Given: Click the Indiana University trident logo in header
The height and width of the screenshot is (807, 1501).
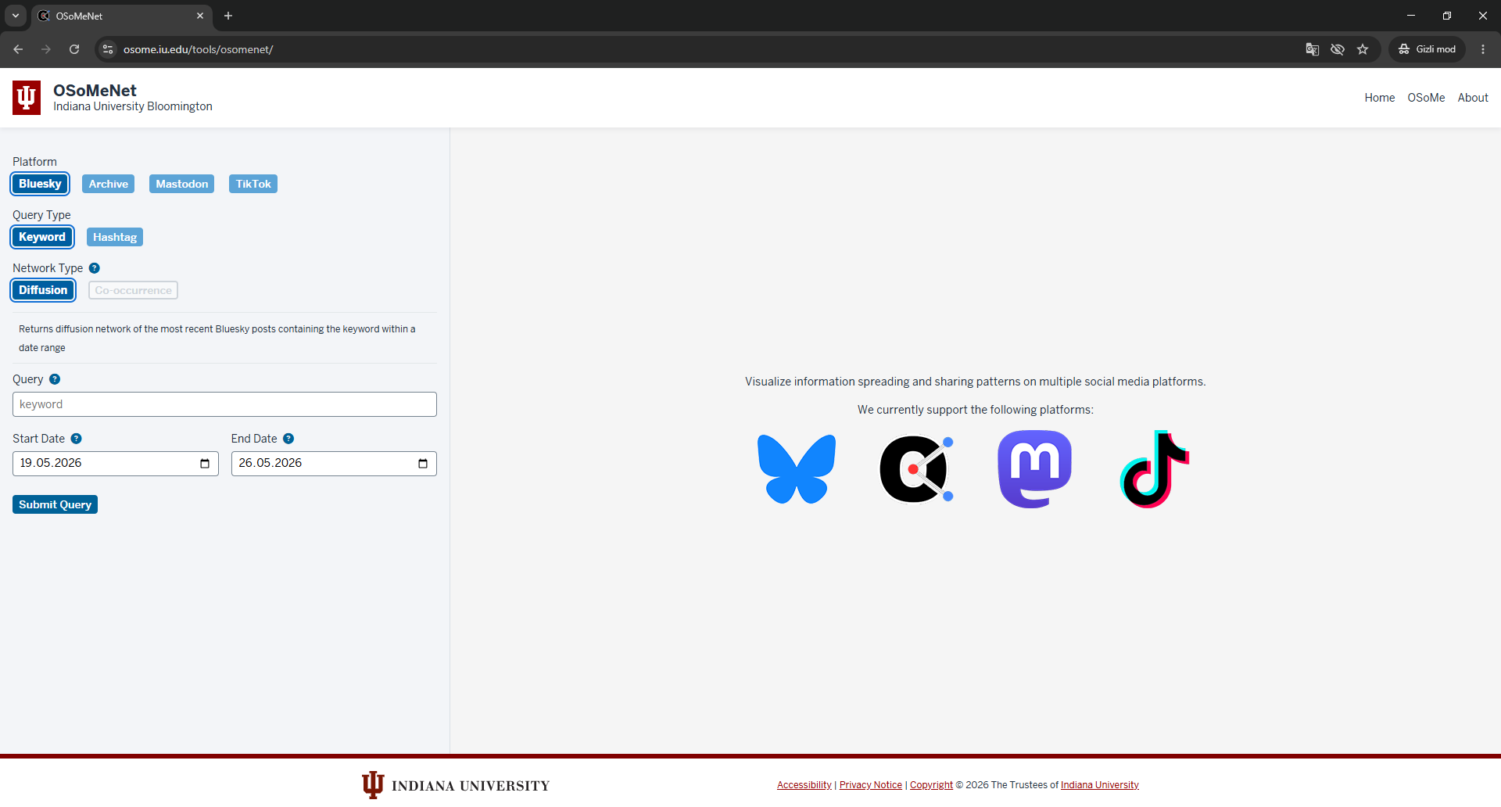Looking at the screenshot, I should pos(27,98).
